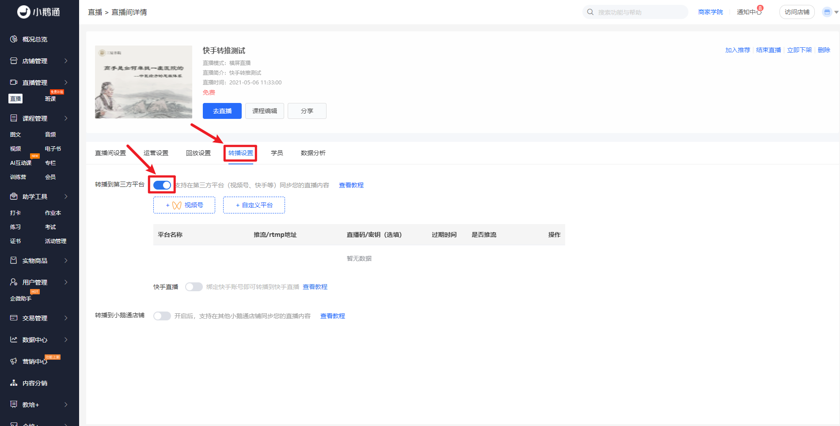Viewport: 840px width, 426px height.
Task: Click 结束直播 link
Action: tap(768, 50)
